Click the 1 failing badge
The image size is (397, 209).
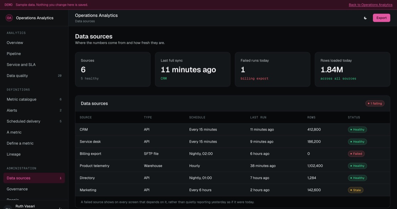[x=375, y=103]
